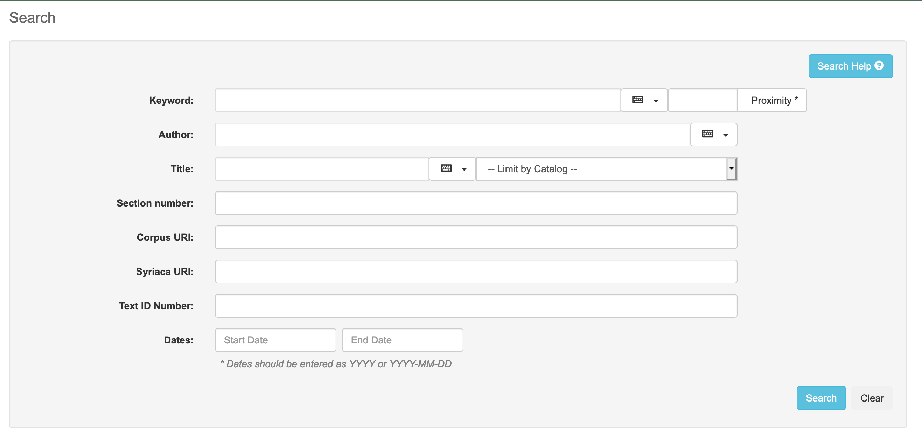Click the blue Search button
The height and width of the screenshot is (434, 922).
821,398
